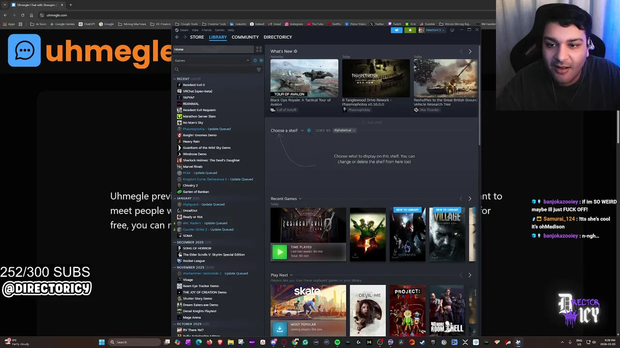Advance Play Next shelf right arrow
620x348 pixels.
pos(469,275)
